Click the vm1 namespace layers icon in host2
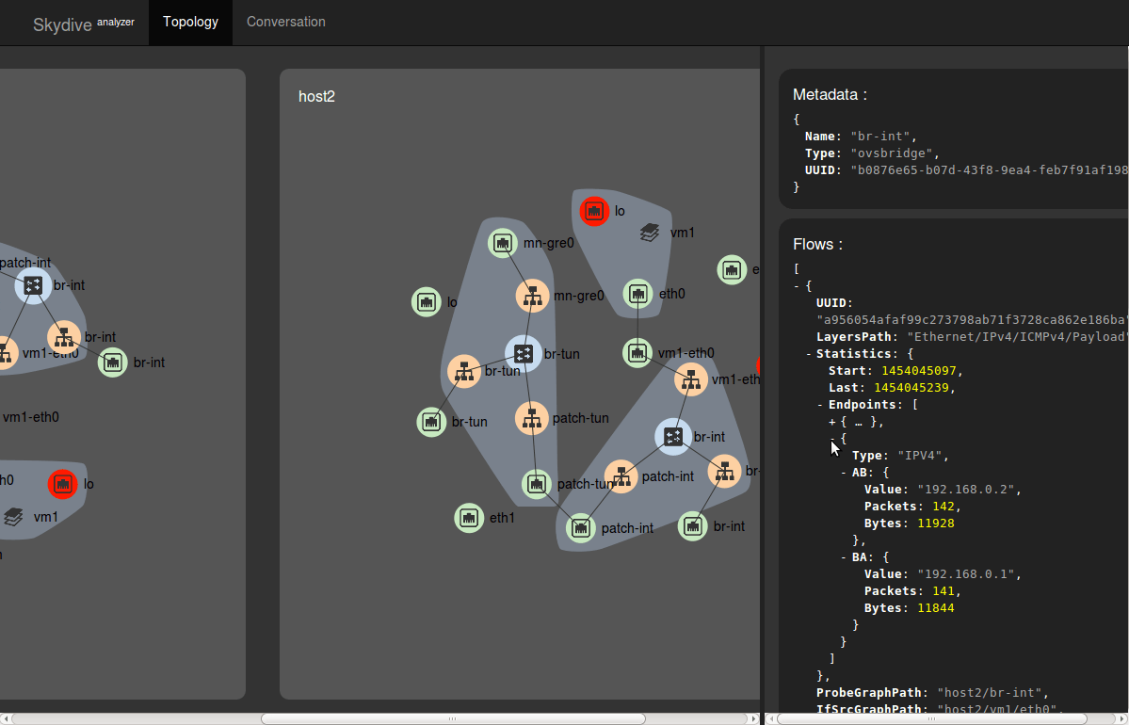The height and width of the screenshot is (725, 1129). tap(650, 233)
